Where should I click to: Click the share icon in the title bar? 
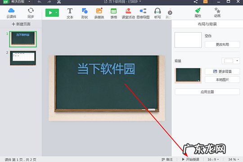196,2
